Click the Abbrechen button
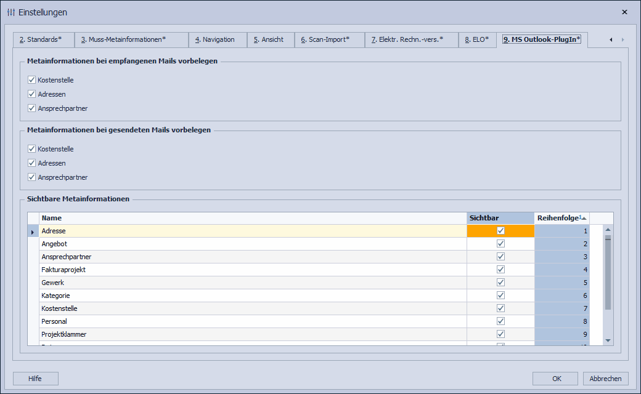Image resolution: width=641 pixels, height=394 pixels. (605, 379)
